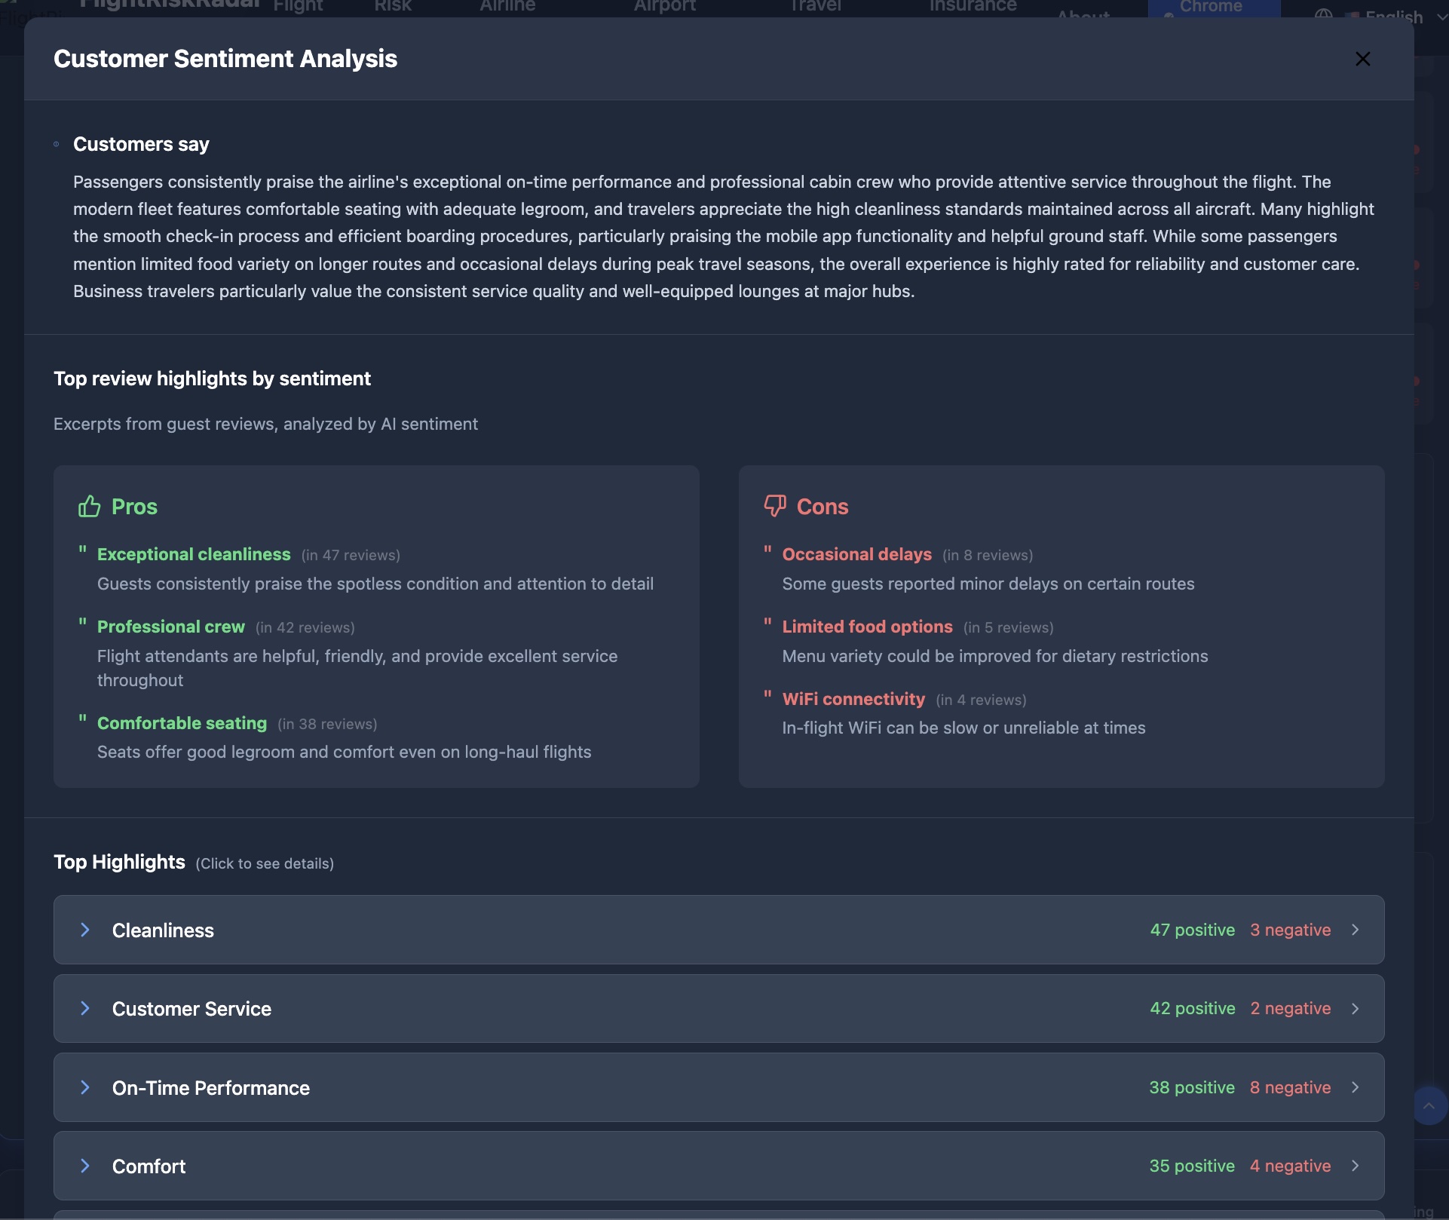Click right arrow on Cleanliness row

pyautogui.click(x=1355, y=930)
